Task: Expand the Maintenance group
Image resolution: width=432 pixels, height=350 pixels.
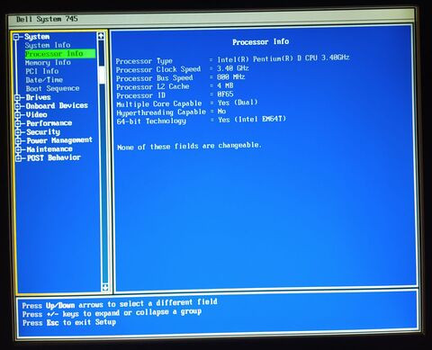Action: click(x=18, y=149)
